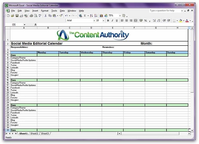Switch to the Sheet3 tab
The height and width of the screenshot is (144, 199).
point(45,134)
